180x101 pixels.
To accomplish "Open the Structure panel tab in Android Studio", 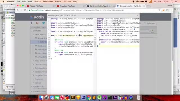I will coord(4,29).
